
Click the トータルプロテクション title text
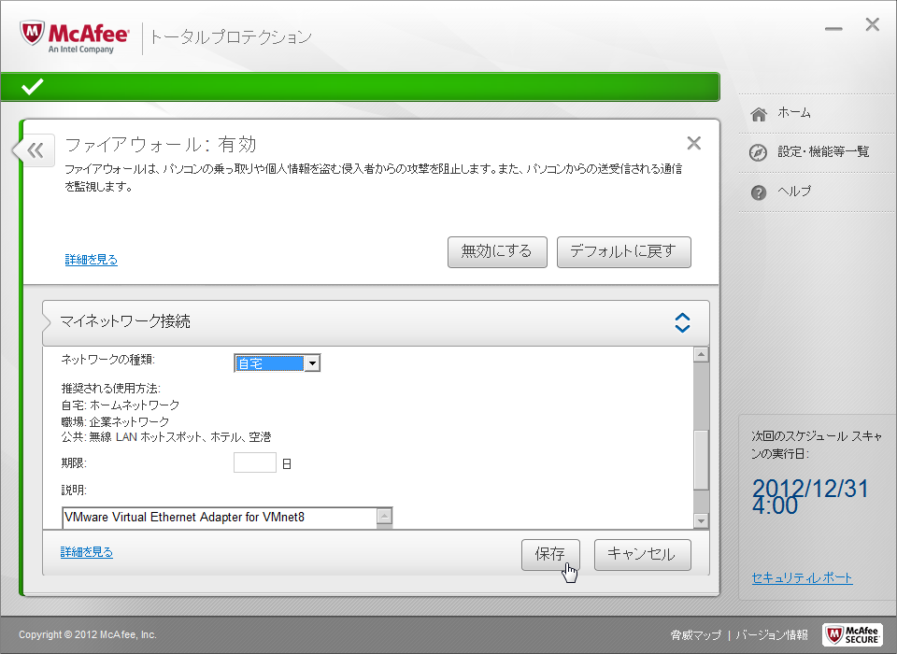(x=231, y=37)
